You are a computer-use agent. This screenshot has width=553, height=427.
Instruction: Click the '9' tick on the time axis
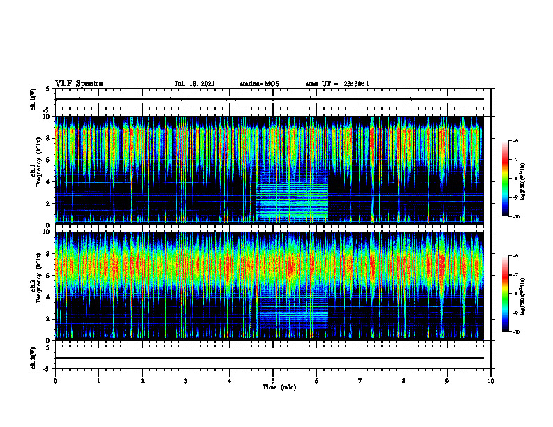tap(447, 381)
